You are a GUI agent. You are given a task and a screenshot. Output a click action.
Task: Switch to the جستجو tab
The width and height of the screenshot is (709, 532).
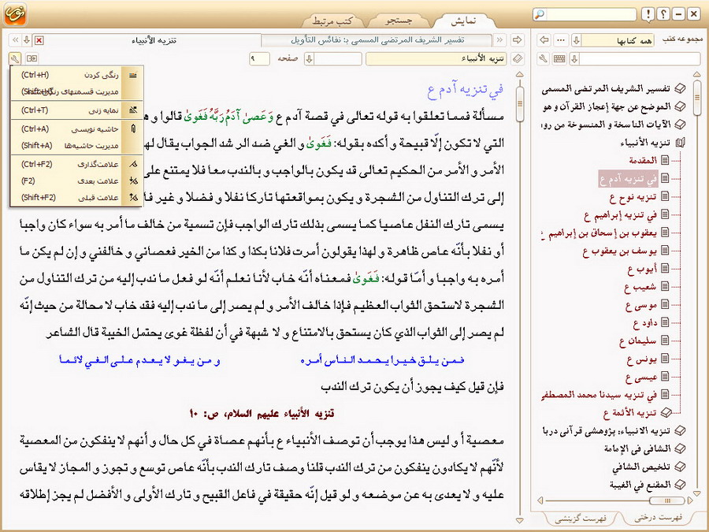[399, 21]
